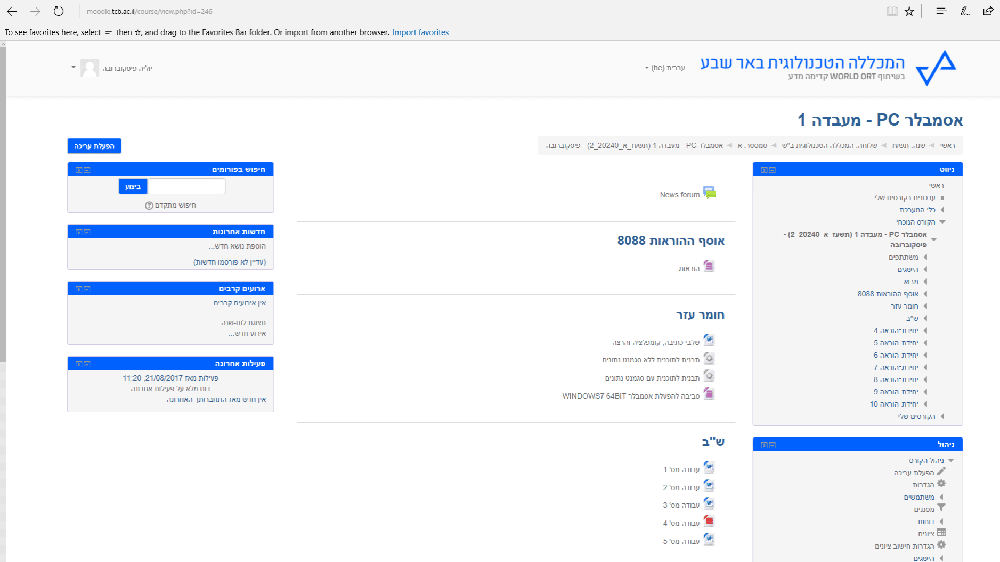Collapse the current course tree node
Image resolution: width=1000 pixels, height=562 pixels.
934,239
